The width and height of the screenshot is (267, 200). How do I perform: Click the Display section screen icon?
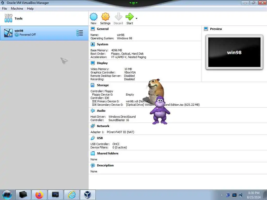click(x=93, y=63)
